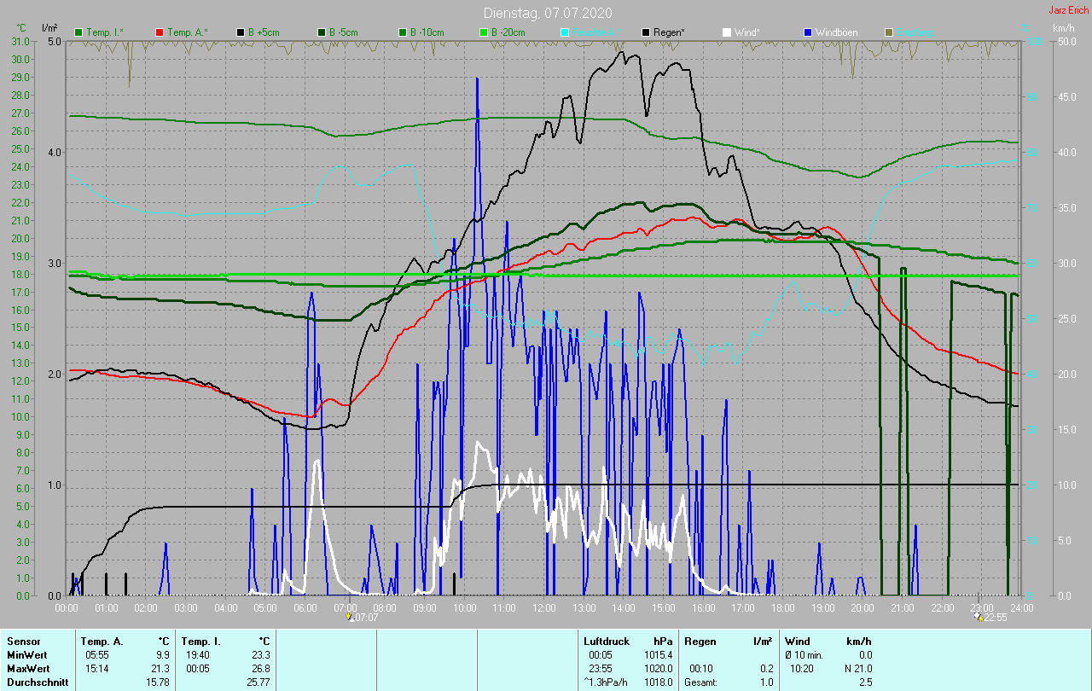Screen dimensions: 1092x691
Task: Click the red Jarz Erich text
Action: coord(1069,10)
